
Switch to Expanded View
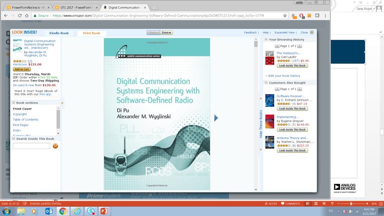tap(284, 33)
